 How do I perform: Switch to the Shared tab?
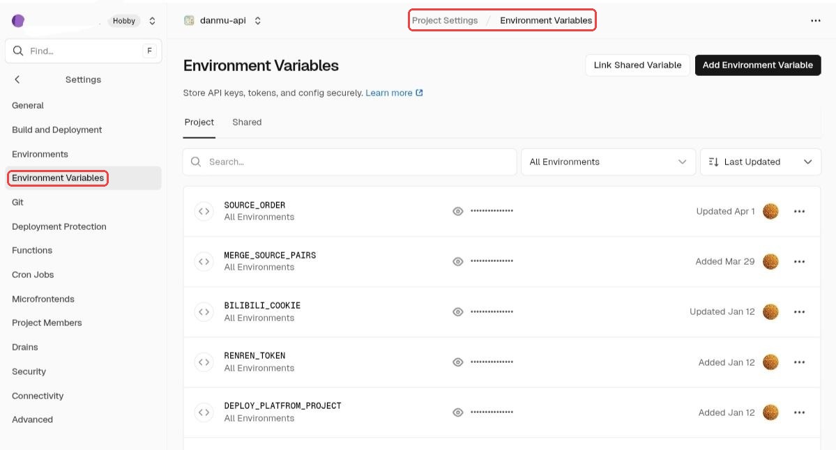pyautogui.click(x=247, y=122)
